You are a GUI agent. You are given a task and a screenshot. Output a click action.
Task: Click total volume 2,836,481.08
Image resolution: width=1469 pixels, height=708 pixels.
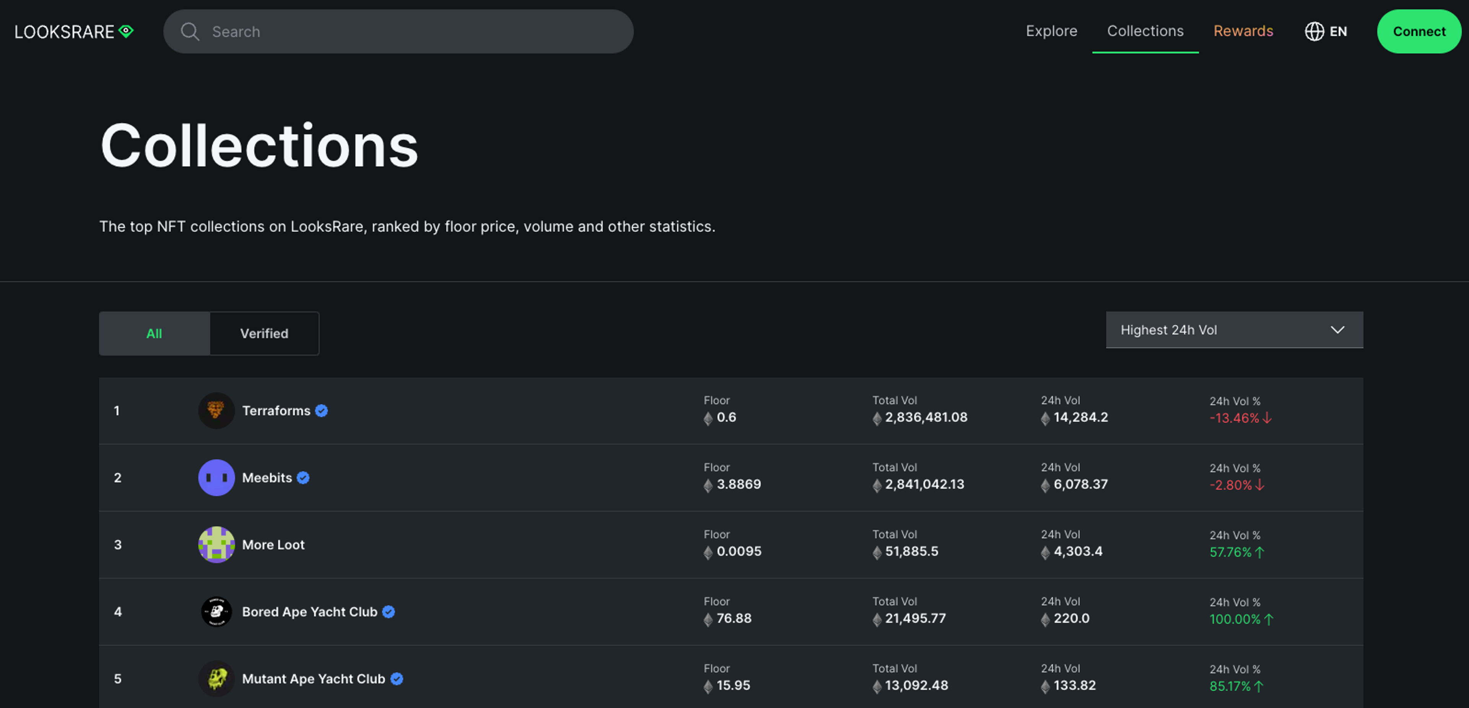pos(926,417)
